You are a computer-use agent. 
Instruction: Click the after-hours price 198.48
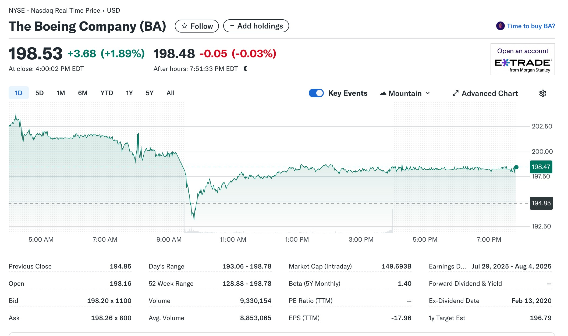pos(174,54)
